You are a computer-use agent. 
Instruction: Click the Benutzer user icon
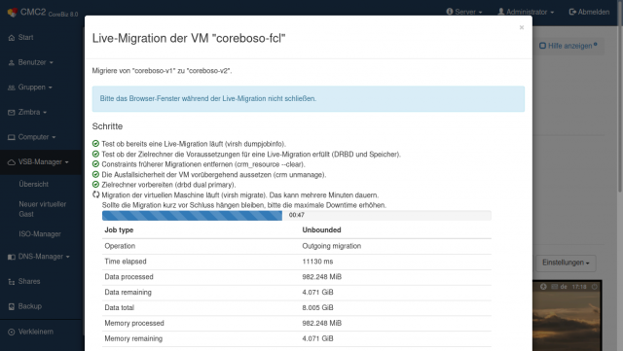[x=12, y=63]
